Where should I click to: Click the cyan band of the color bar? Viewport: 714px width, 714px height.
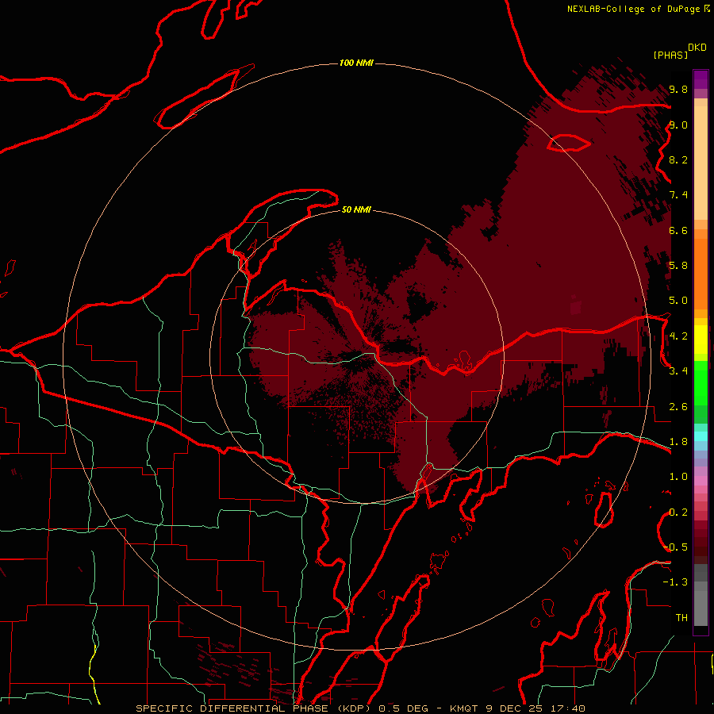701,436
